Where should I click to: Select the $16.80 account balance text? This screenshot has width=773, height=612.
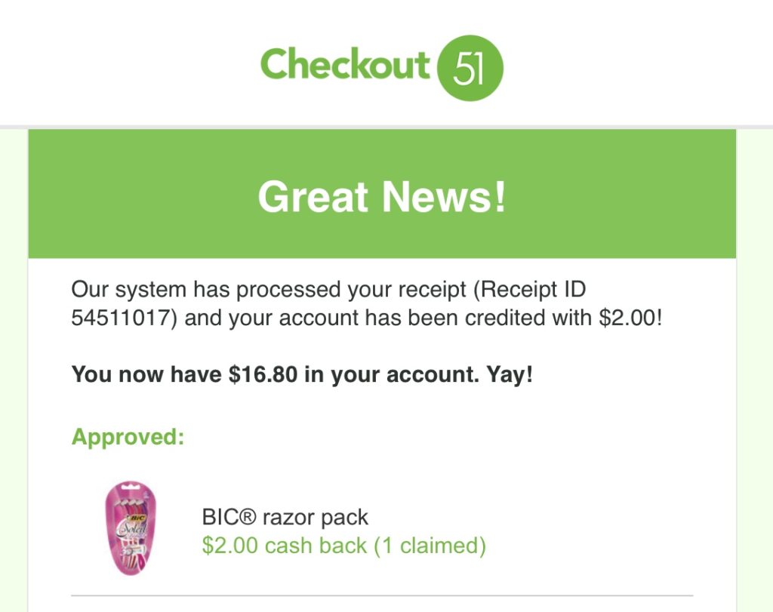[x=263, y=374]
